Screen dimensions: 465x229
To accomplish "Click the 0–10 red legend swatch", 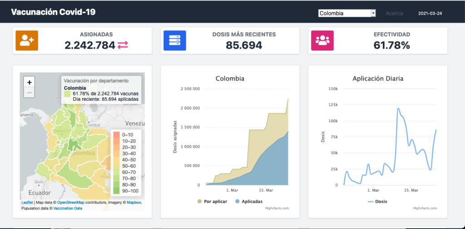I will (117, 135).
